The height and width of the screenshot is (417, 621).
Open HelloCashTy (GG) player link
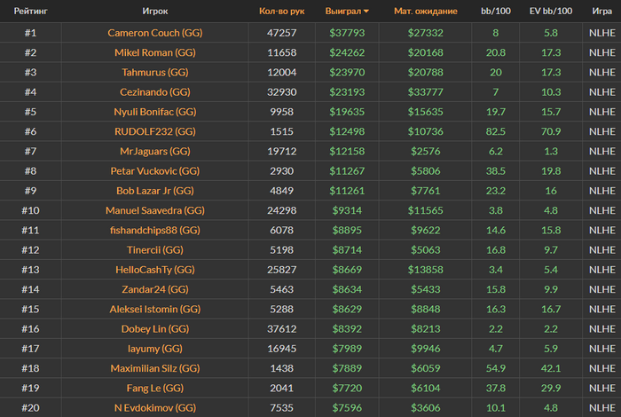(x=155, y=270)
